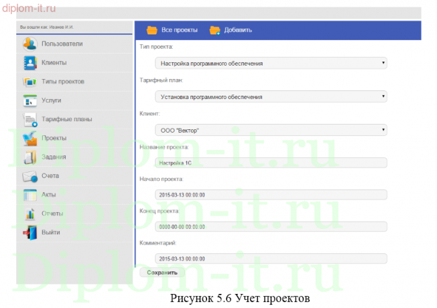
Task: Open the Клиент dropdown with ООО Вектор
Action: tap(271, 130)
